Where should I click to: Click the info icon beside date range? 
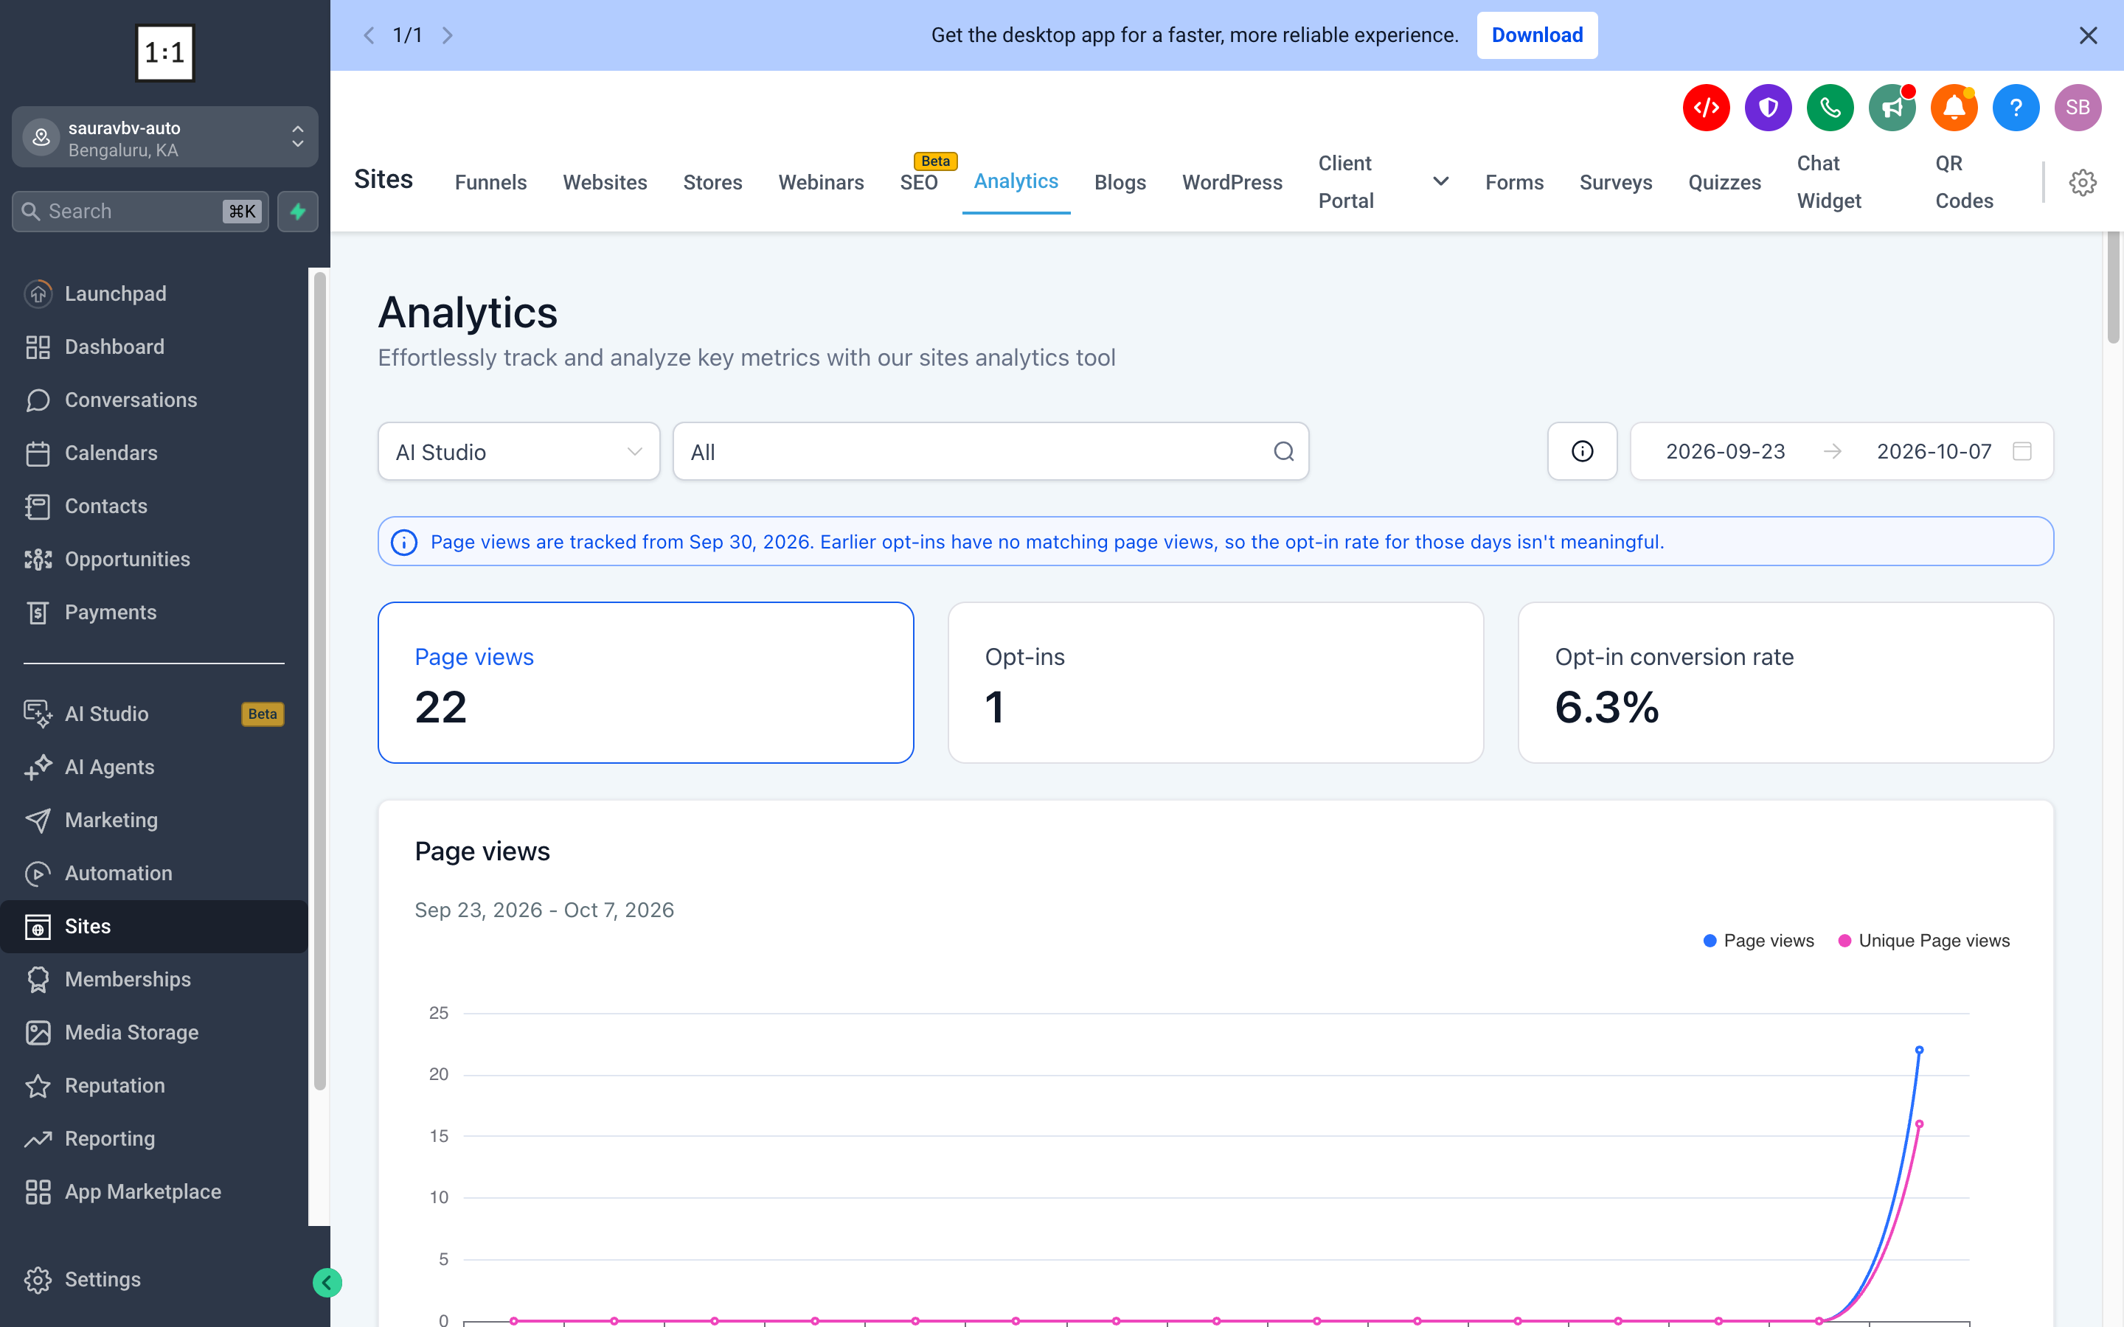[x=1582, y=451]
